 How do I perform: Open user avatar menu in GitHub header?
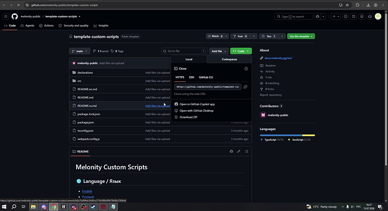coord(378,16)
